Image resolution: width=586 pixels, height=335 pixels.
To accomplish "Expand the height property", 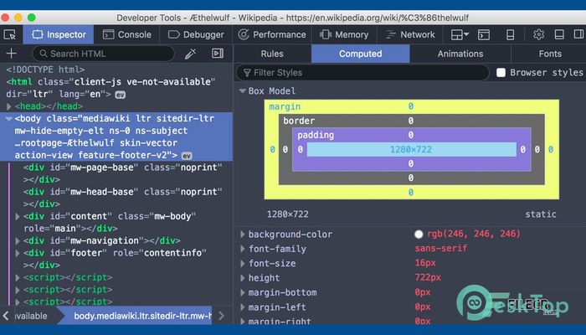I will coord(243,278).
